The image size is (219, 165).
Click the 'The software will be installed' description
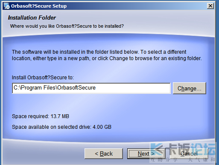pos(107,55)
